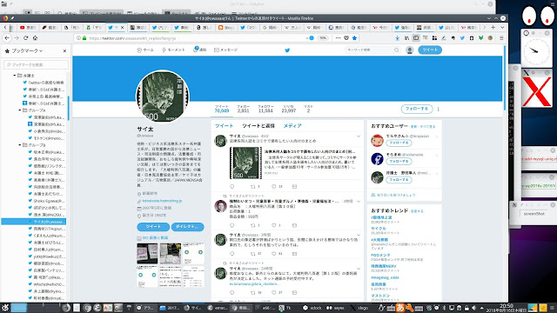Click the Firefox URL address bar
Screen dimensions: 557x313
point(191,38)
